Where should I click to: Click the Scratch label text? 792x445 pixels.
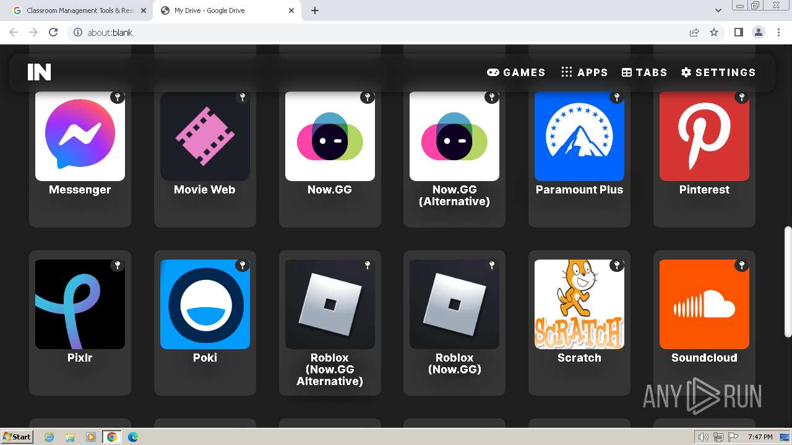tap(579, 358)
